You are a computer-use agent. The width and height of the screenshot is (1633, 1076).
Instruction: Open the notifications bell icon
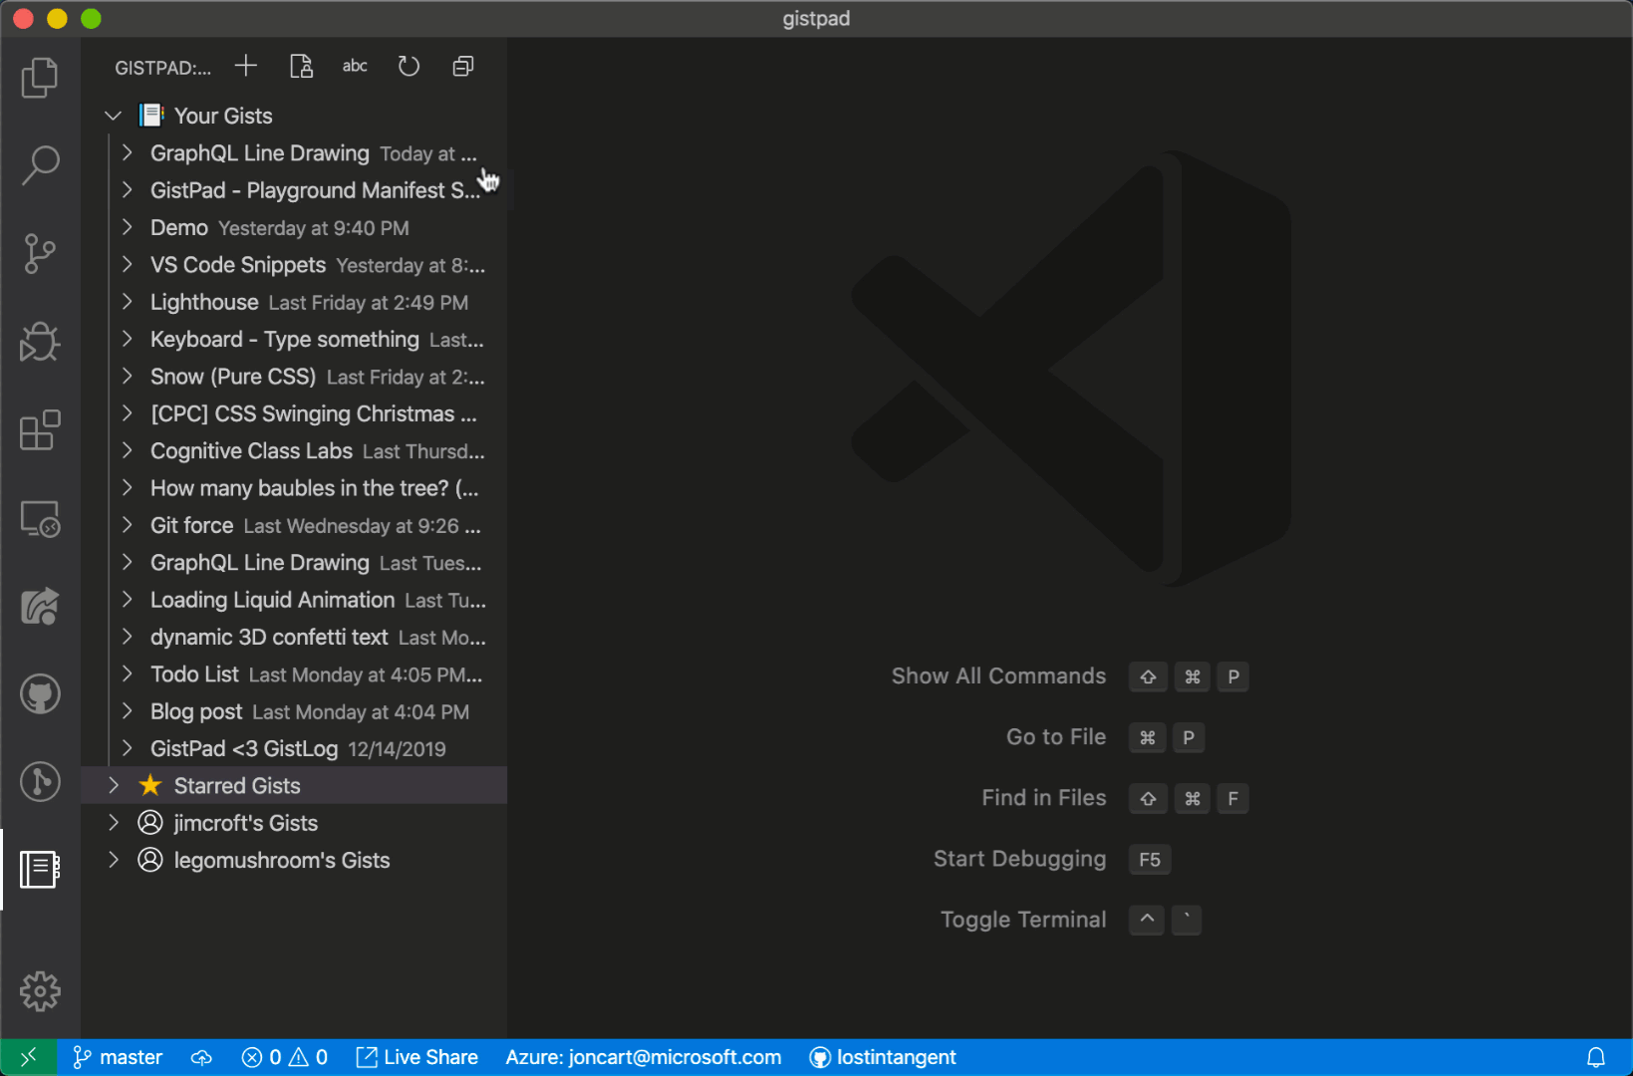click(x=1596, y=1057)
